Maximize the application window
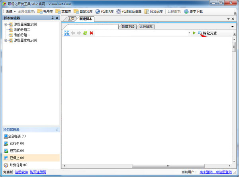The height and width of the screenshot is (177, 239). (x=221, y=3)
